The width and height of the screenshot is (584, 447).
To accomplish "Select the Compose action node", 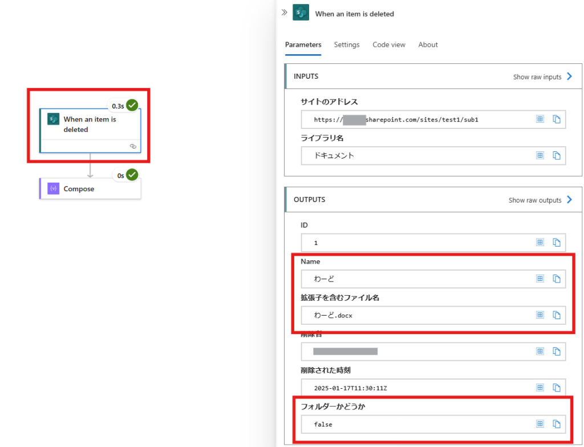I will coord(90,189).
